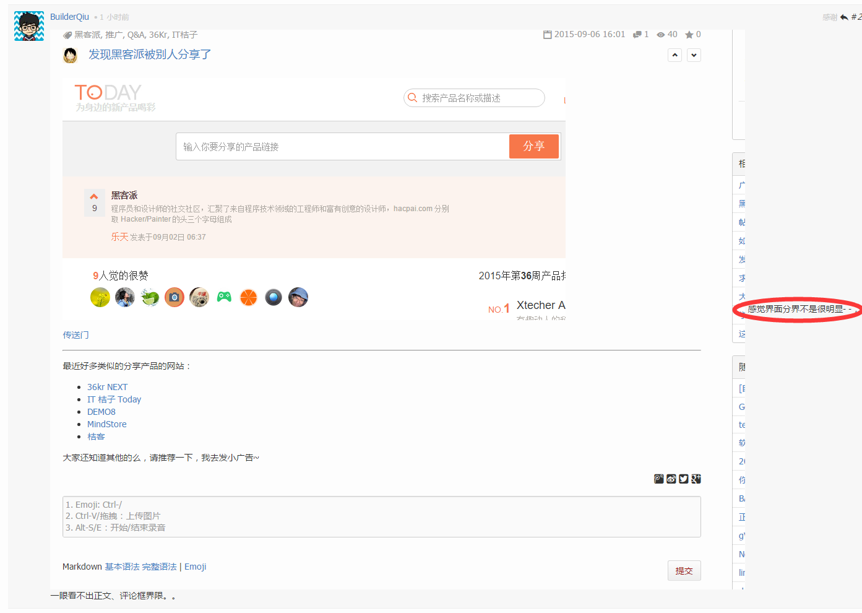Viewport: 862px width, 613px height.
Task: Open the 基本语法 Markdown link
Action: (122, 567)
